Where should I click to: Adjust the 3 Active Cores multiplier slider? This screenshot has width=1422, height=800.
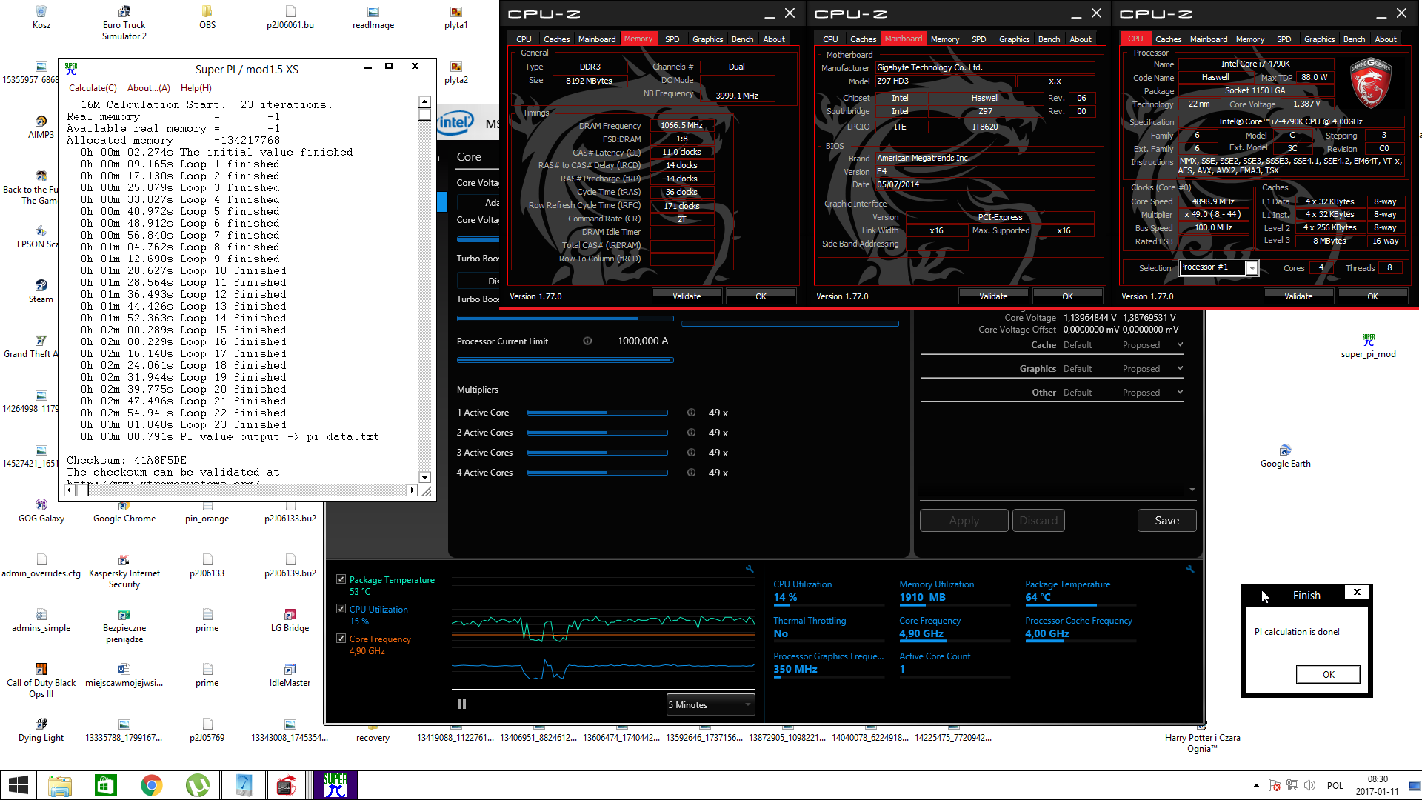pyautogui.click(x=597, y=453)
